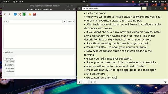Viewport: 168px width, 94px height.
Task: Open the note color swatch button
Action: [x=144, y=8]
